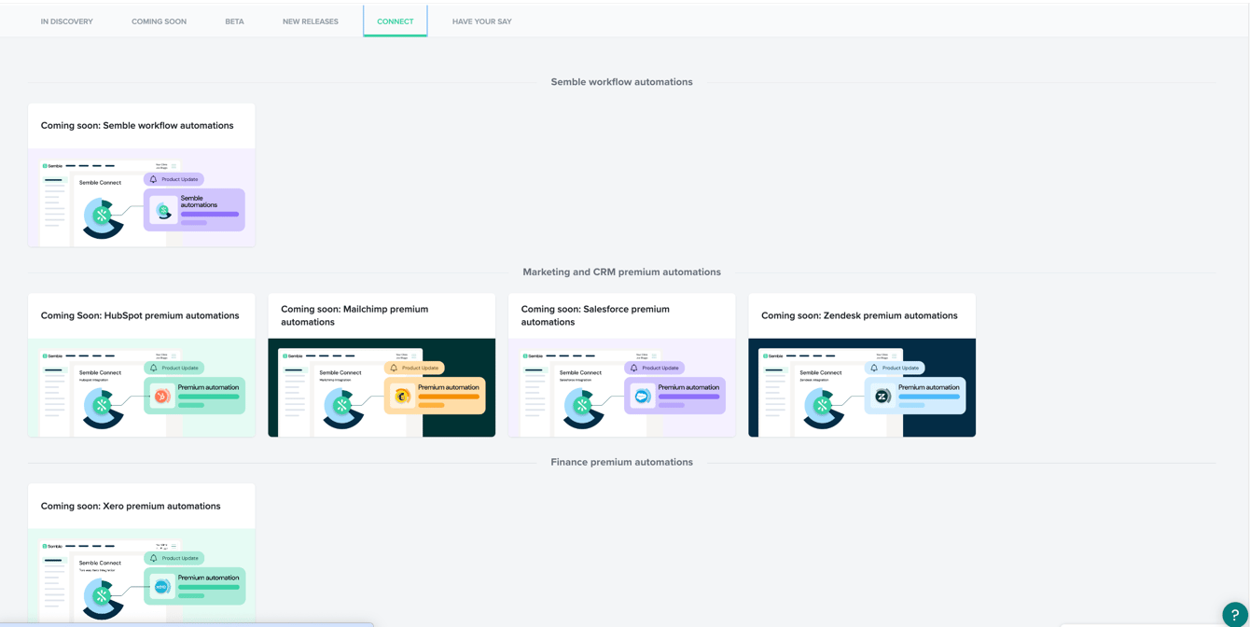This screenshot has height=627, width=1250.
Task: Open the Zendesk premium automations card thumbnail
Action: point(861,386)
